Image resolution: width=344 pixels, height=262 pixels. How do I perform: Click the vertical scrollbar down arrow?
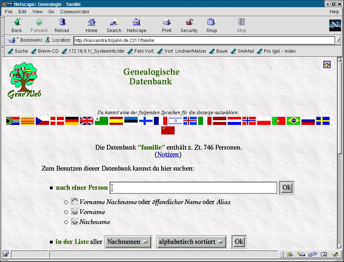click(x=340, y=247)
